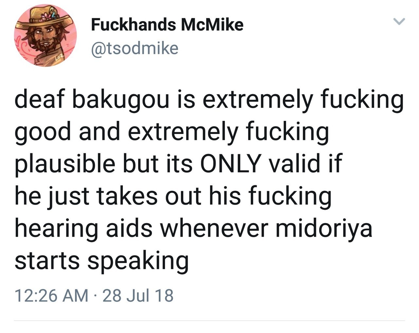
Task: Expand the tweet options chevron
Action: click(399, 22)
